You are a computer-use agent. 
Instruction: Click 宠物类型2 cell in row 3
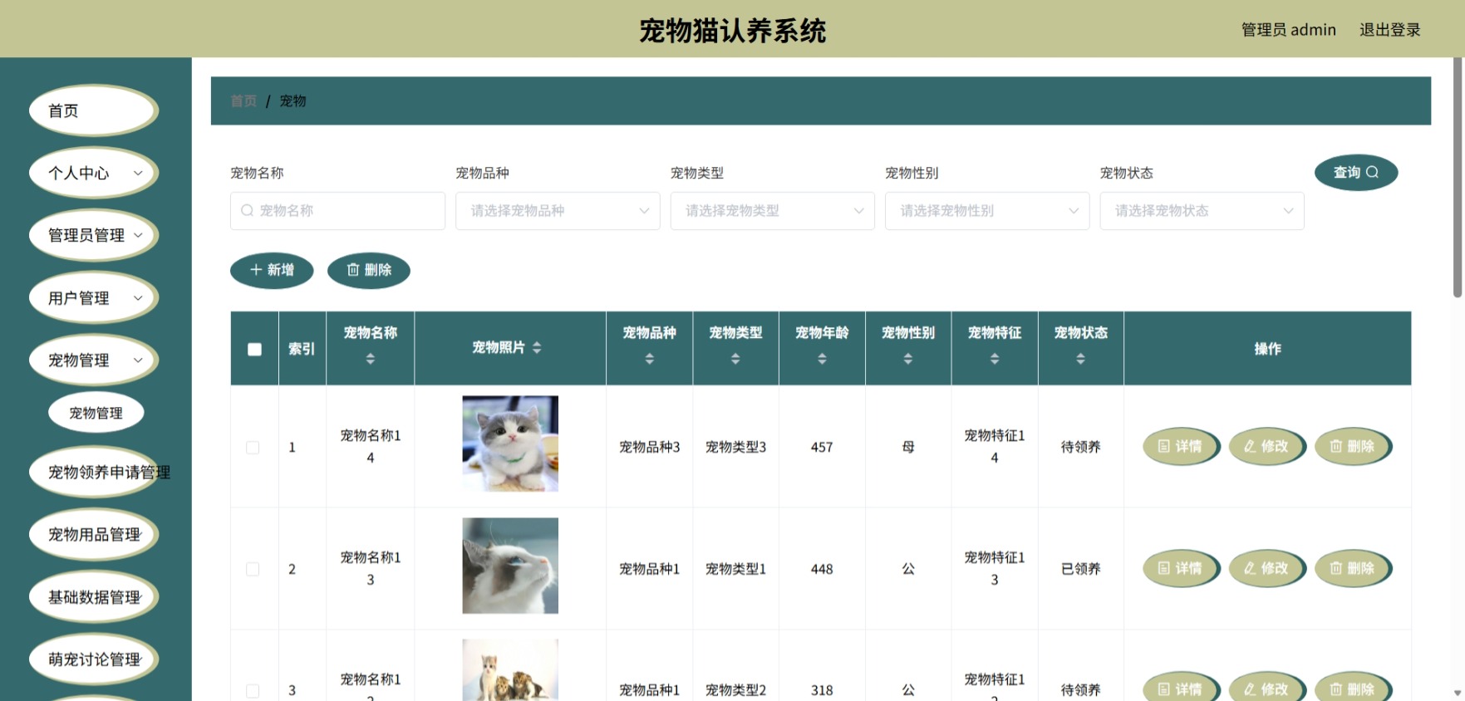pos(735,690)
